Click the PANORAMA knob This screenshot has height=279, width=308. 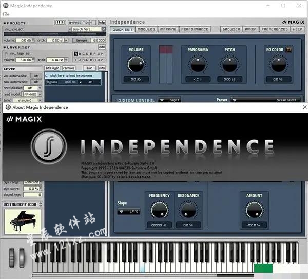[x=198, y=64]
